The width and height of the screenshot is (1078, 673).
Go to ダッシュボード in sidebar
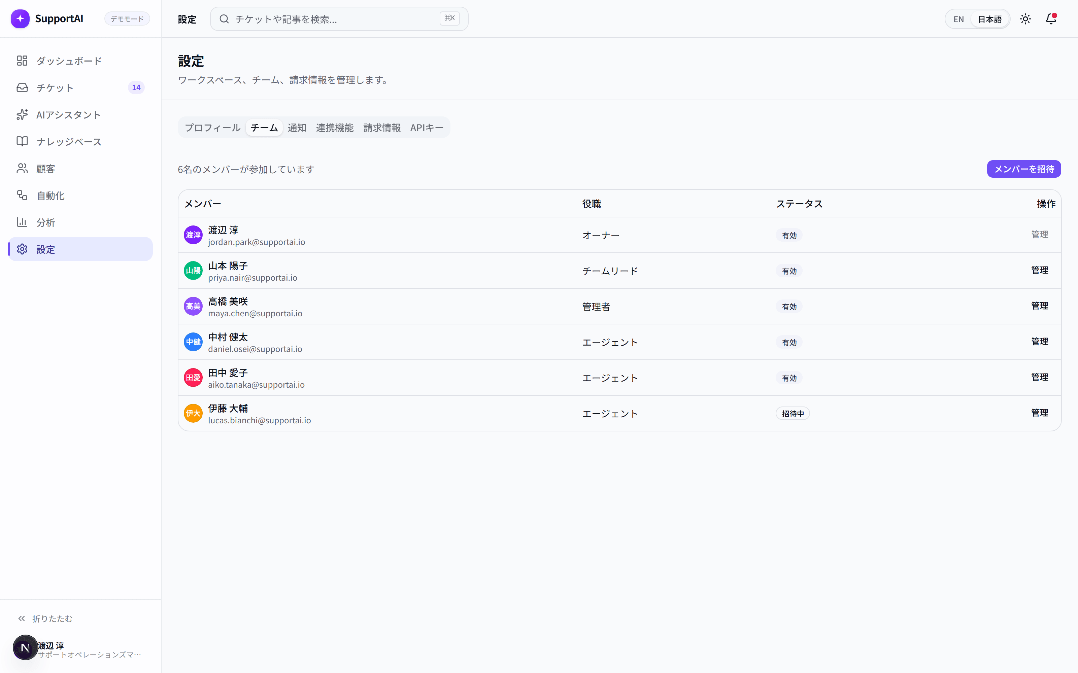[x=80, y=61]
